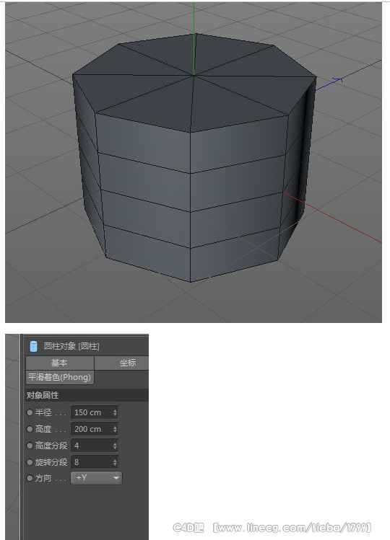Image resolution: width=390 pixels, height=540 pixels.
Task: Select the cylinder's top cap in viewport
Action: [x=194, y=83]
